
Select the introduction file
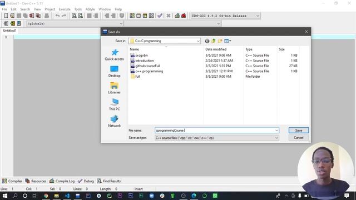pyautogui.click(x=142, y=61)
